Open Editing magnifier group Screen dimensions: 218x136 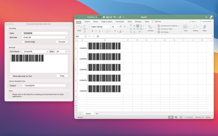tap(195, 27)
